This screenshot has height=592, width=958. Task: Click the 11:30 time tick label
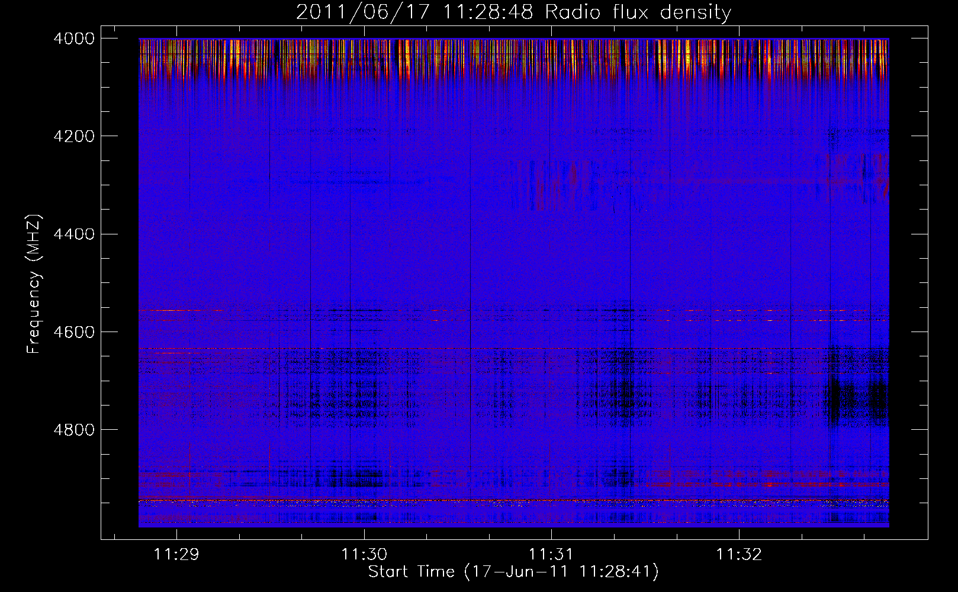click(364, 555)
